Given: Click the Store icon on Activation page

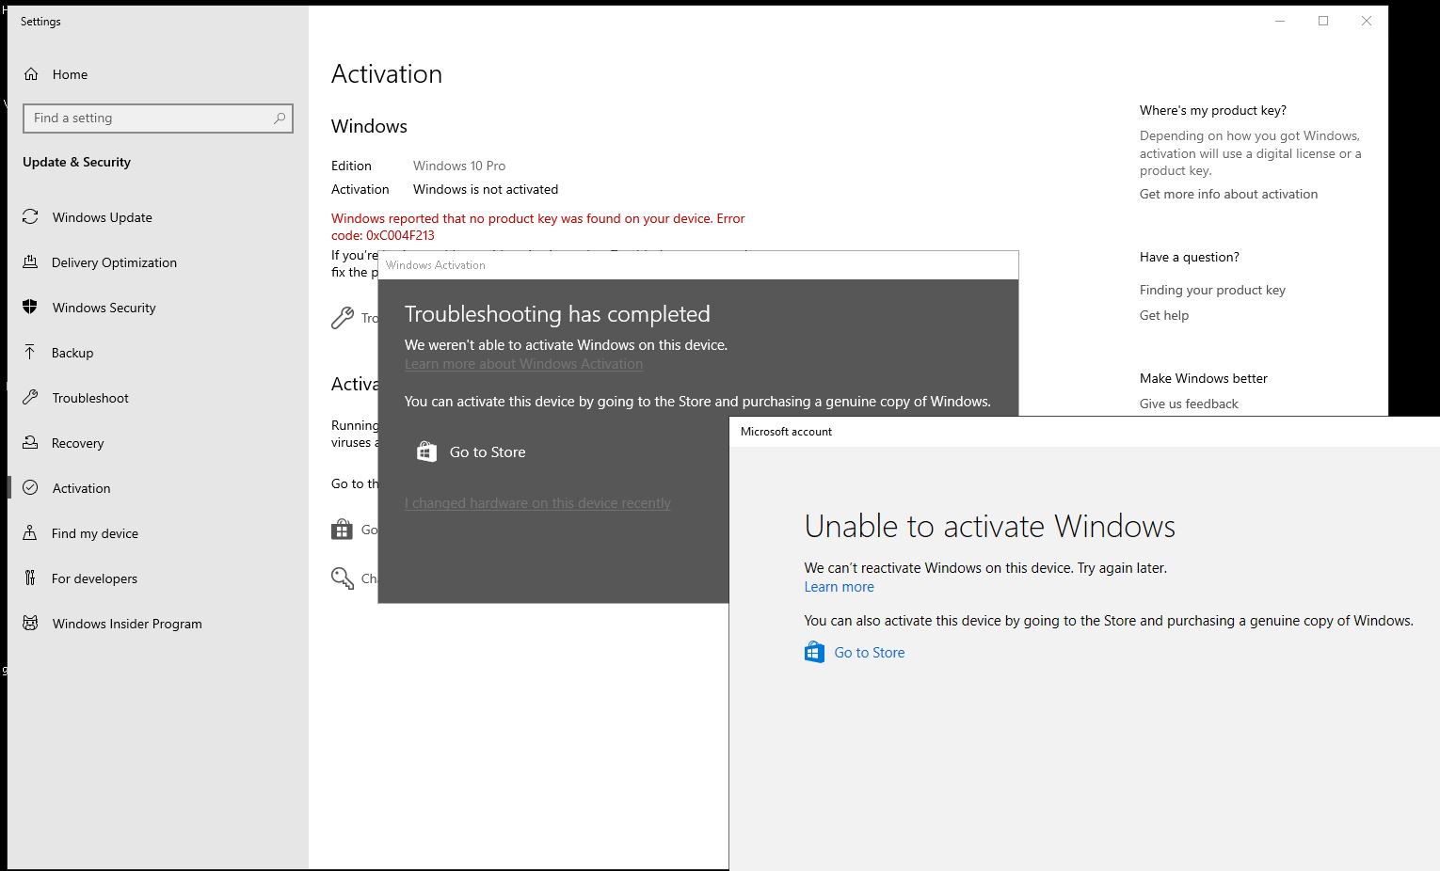Looking at the screenshot, I should [x=342, y=530].
